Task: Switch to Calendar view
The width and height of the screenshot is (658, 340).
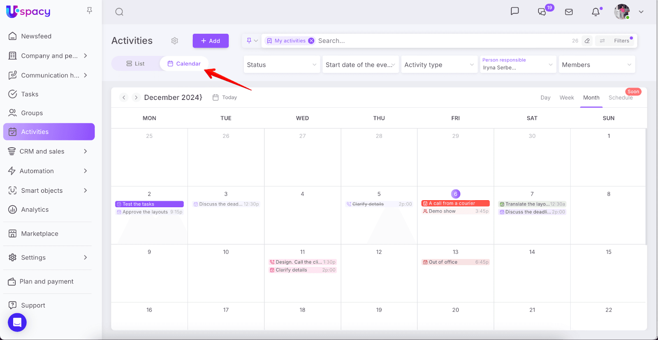Action: pyautogui.click(x=184, y=64)
